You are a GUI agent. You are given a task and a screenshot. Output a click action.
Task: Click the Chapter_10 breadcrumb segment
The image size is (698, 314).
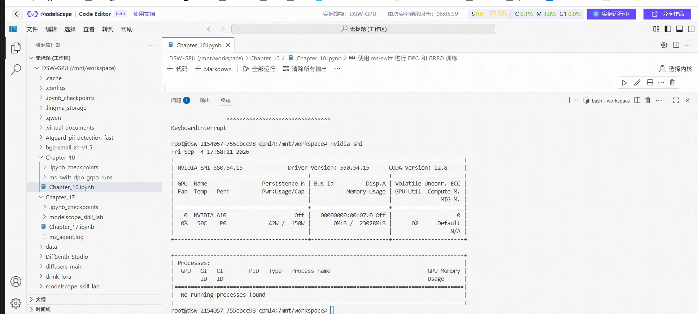[x=265, y=58]
